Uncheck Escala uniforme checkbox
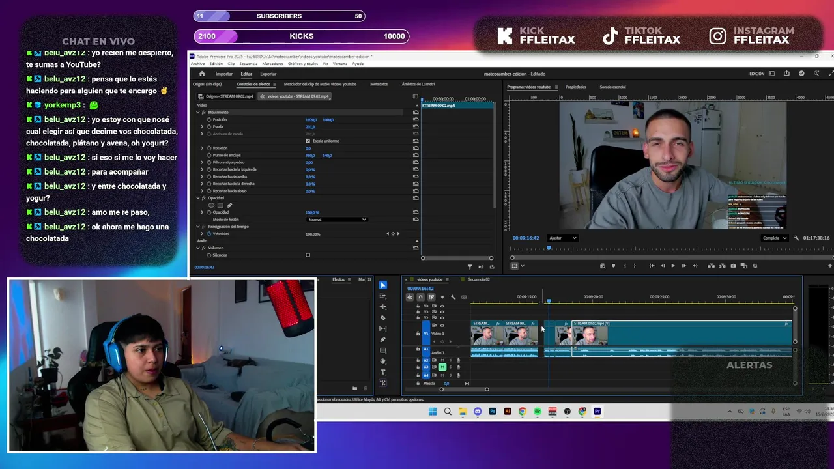 [x=308, y=141]
